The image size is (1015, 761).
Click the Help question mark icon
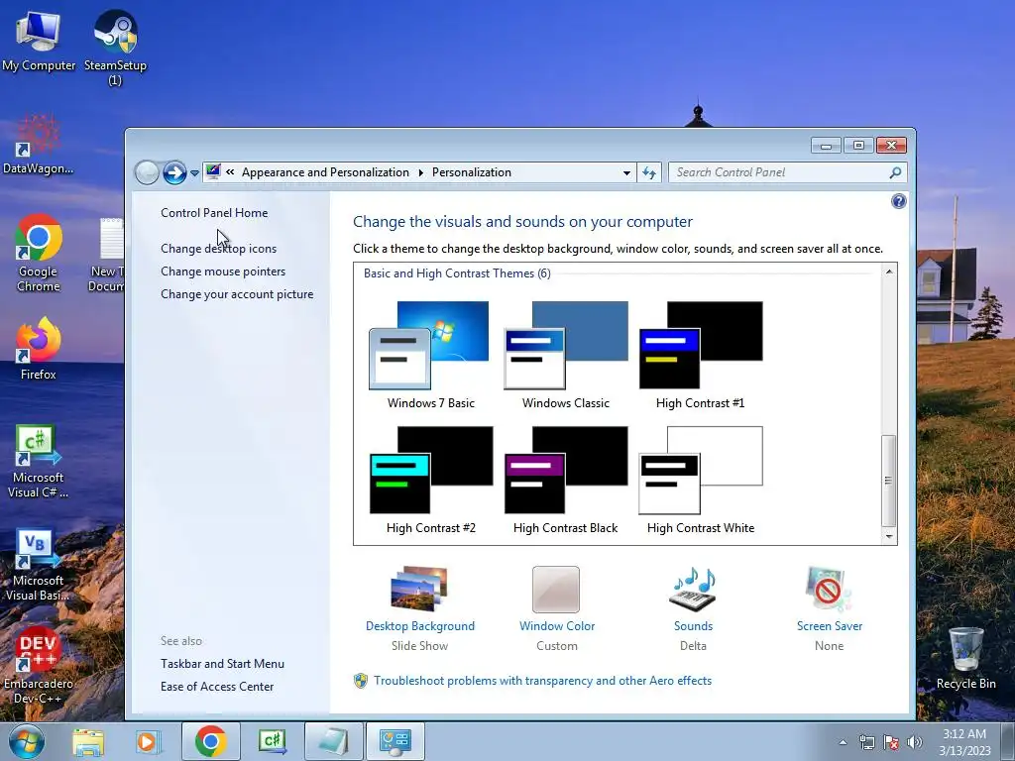coord(898,201)
